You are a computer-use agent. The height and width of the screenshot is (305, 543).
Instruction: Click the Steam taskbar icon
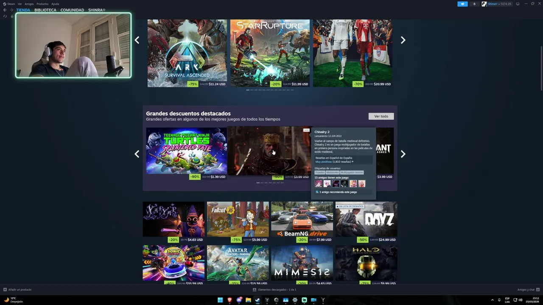coord(258,300)
